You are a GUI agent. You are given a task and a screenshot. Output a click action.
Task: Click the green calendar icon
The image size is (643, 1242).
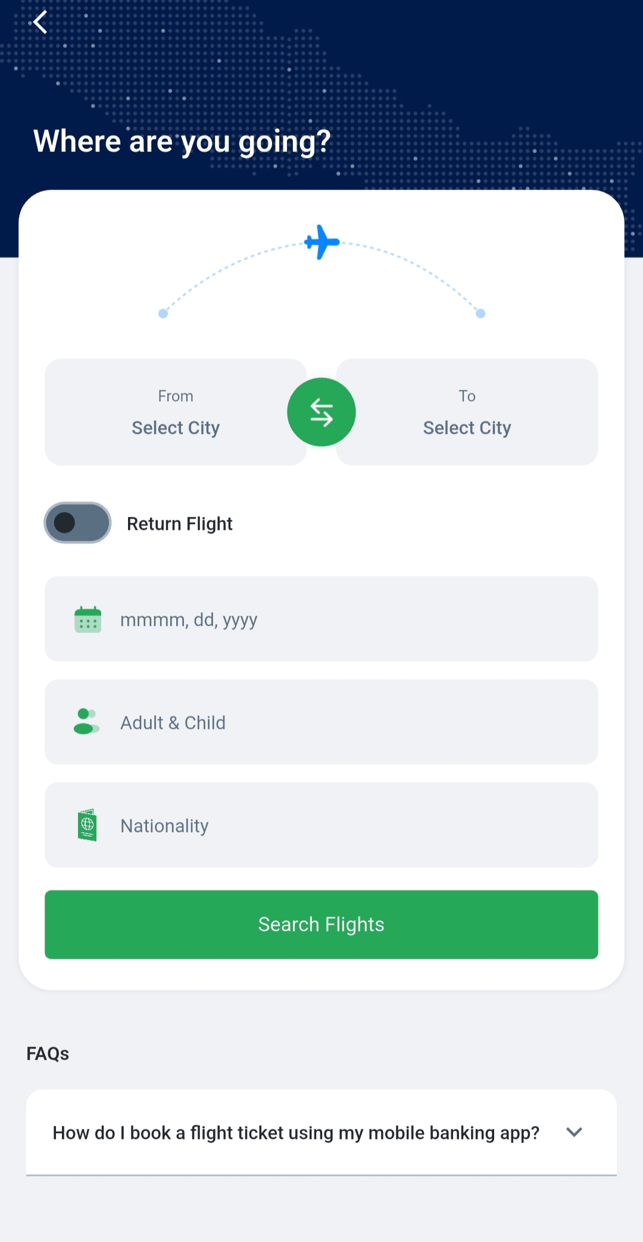tap(88, 619)
